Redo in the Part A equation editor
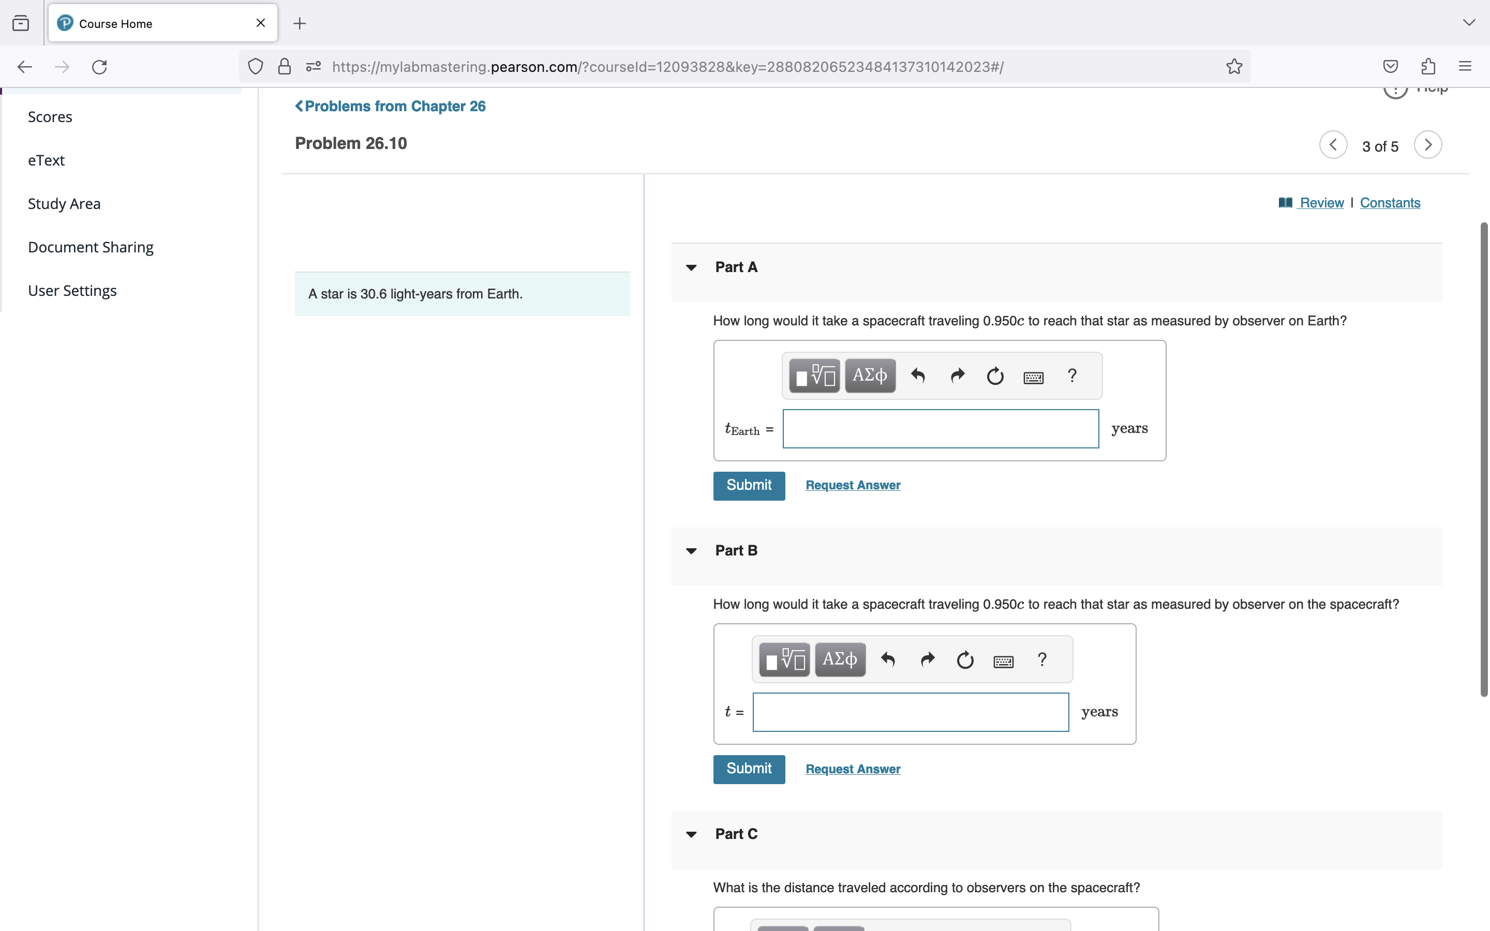The image size is (1490, 931). click(x=957, y=375)
